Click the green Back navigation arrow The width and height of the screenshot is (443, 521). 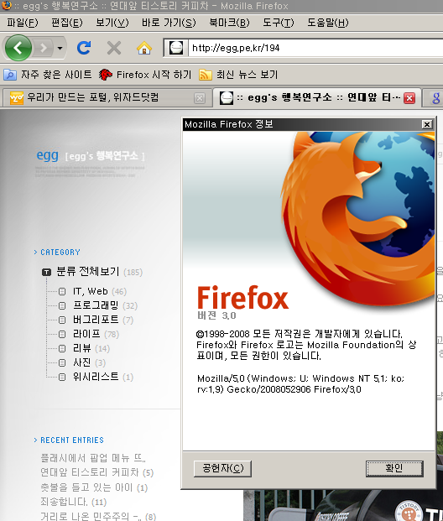click(18, 48)
